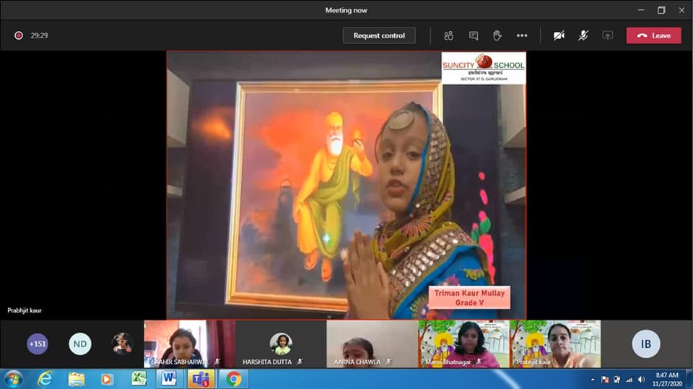
Task: Select Harshita Dutta participant tile
Action: tap(281, 344)
